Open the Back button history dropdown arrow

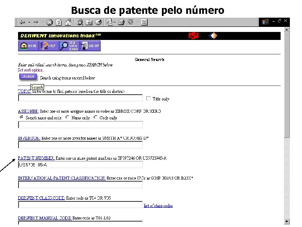pos(29,22)
